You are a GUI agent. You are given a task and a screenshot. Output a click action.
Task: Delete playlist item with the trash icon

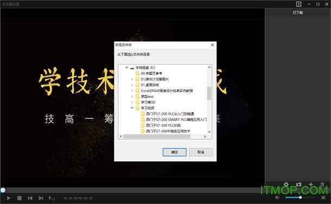coord(322,184)
